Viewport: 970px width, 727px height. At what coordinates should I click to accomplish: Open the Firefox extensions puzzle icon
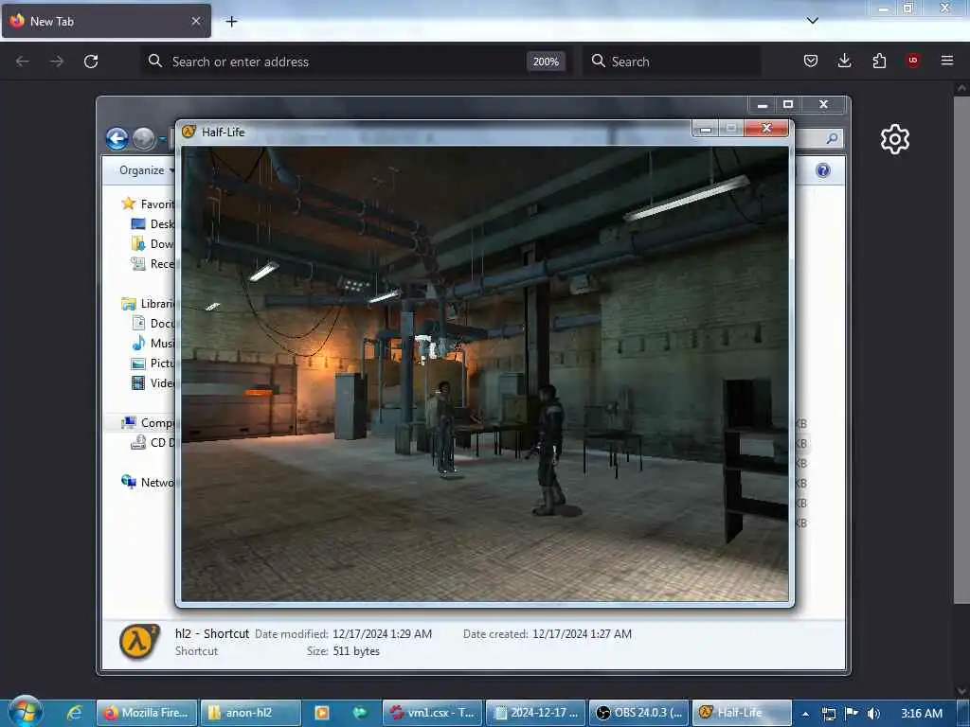click(x=878, y=61)
